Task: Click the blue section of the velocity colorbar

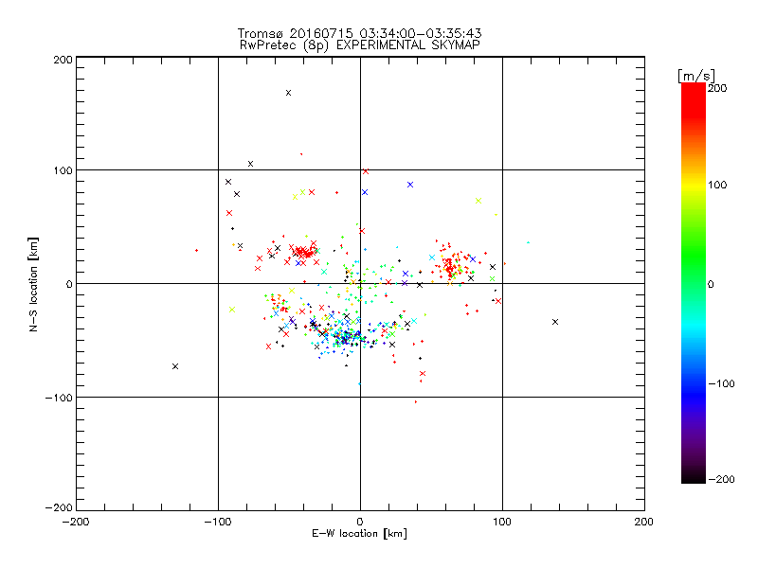Action: tap(694, 389)
